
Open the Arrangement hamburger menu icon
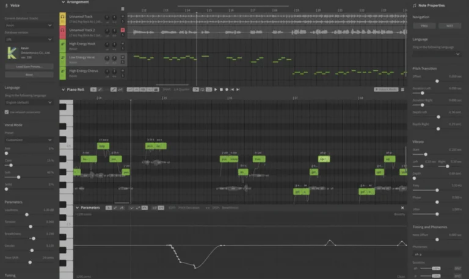[123, 9]
